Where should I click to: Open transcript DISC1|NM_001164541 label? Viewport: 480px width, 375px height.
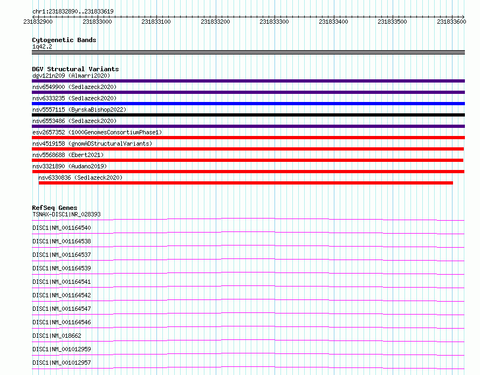(x=61, y=282)
